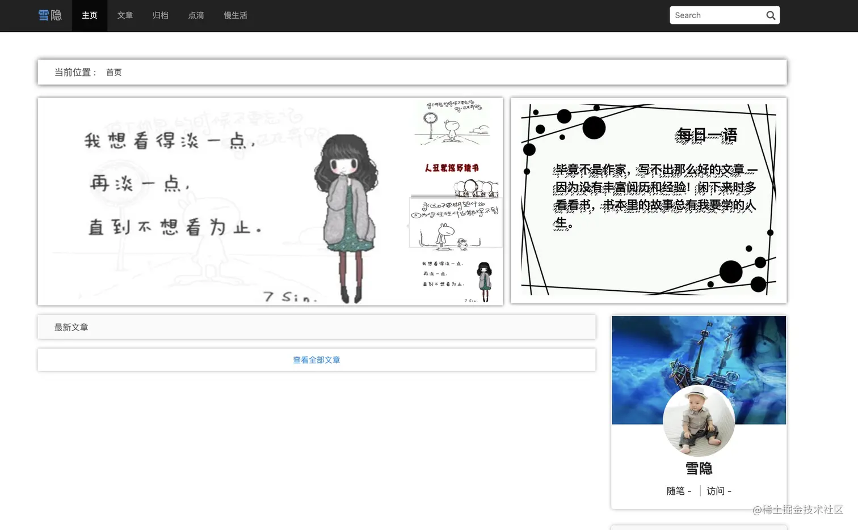Screen dimensions: 858x530
Task: Click inside the Search input box
Action: pyautogui.click(x=715, y=15)
